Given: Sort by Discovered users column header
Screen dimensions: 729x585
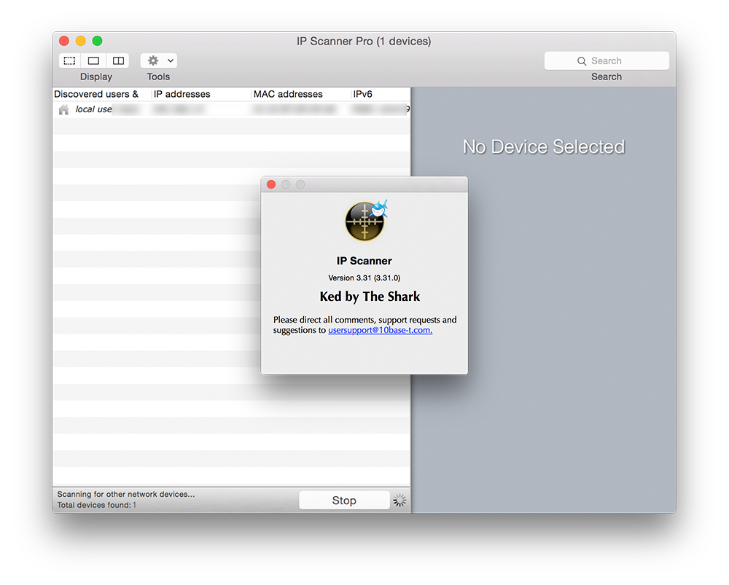Looking at the screenshot, I should [102, 94].
